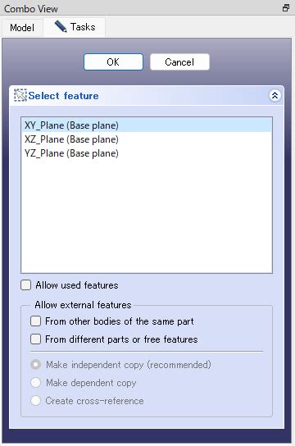Select Make independent copy radio option
This screenshot has height=446, width=295.
[x=35, y=364]
